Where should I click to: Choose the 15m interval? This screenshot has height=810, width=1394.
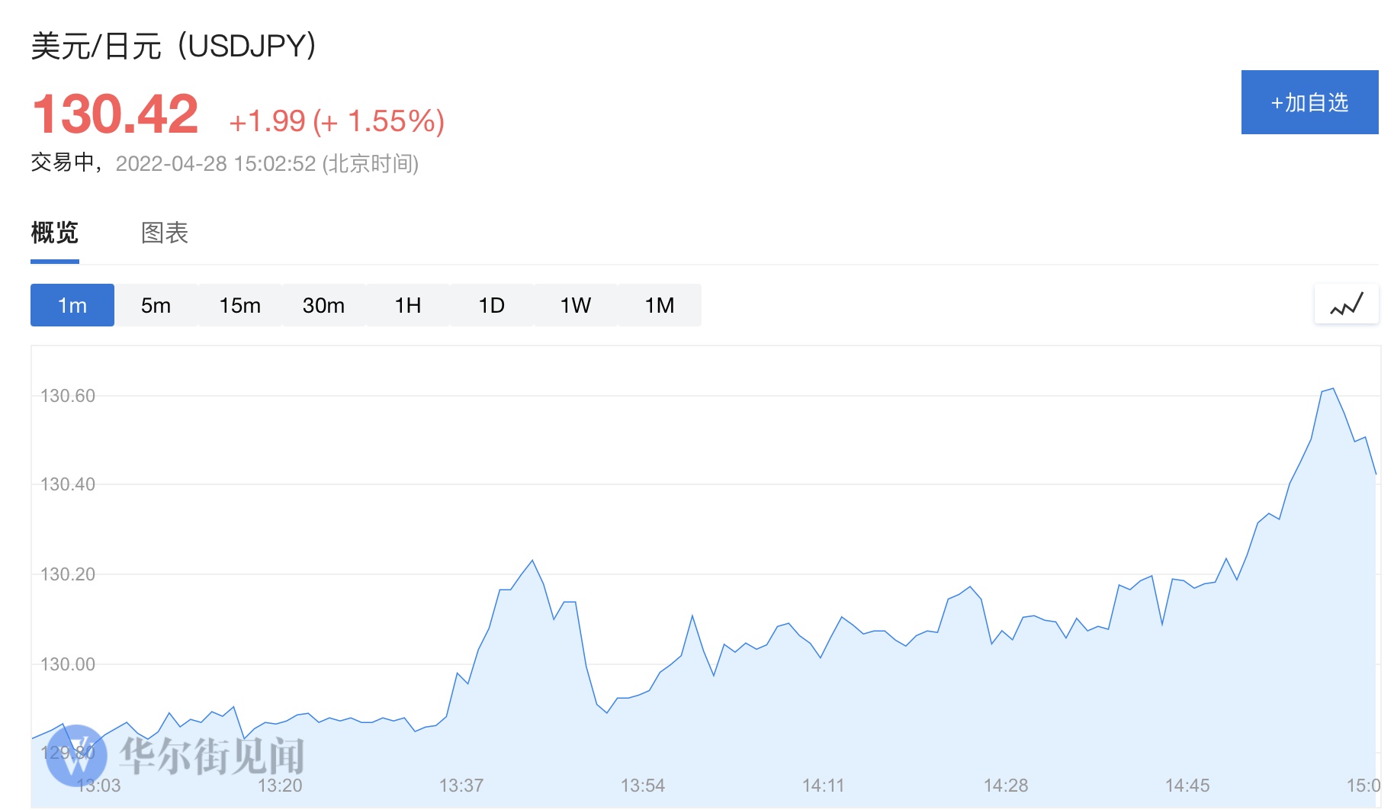(x=239, y=305)
